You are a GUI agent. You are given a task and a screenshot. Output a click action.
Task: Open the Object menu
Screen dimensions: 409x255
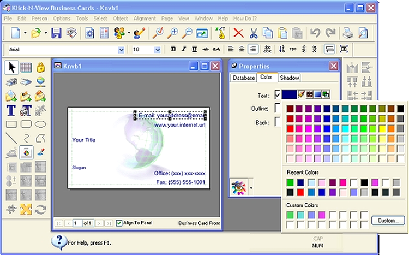tap(121, 19)
